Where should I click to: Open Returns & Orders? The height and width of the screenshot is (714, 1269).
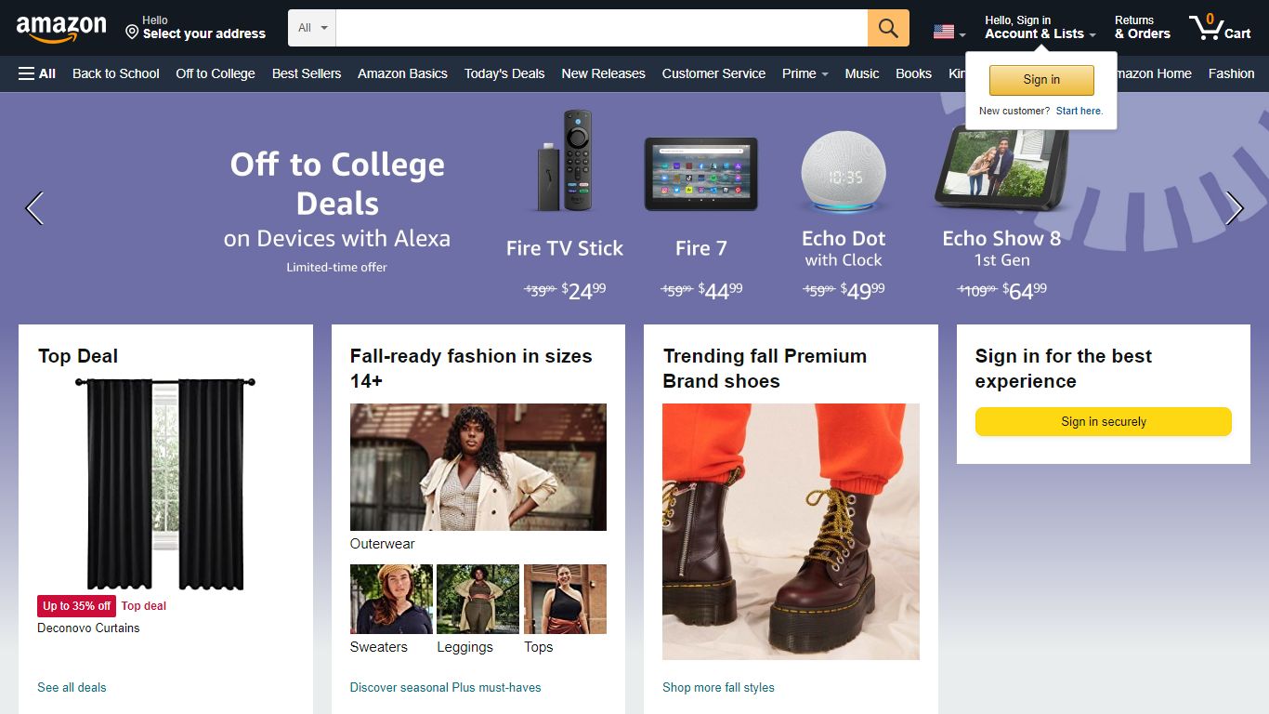click(x=1142, y=27)
